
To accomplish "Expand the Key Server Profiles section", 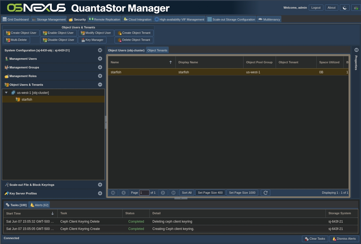I will [x=100, y=193].
